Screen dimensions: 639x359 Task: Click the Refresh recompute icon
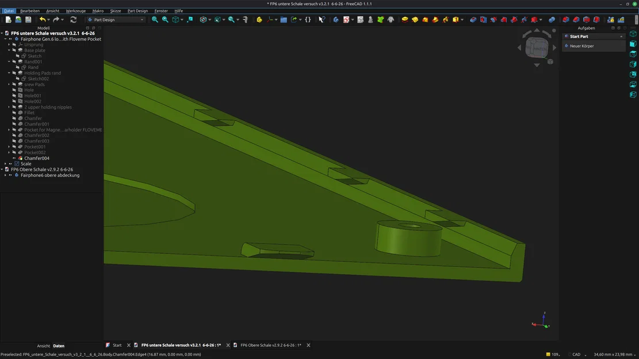coord(74,20)
